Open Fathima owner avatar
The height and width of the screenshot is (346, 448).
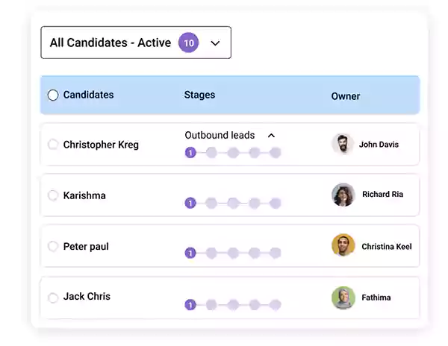[343, 298]
